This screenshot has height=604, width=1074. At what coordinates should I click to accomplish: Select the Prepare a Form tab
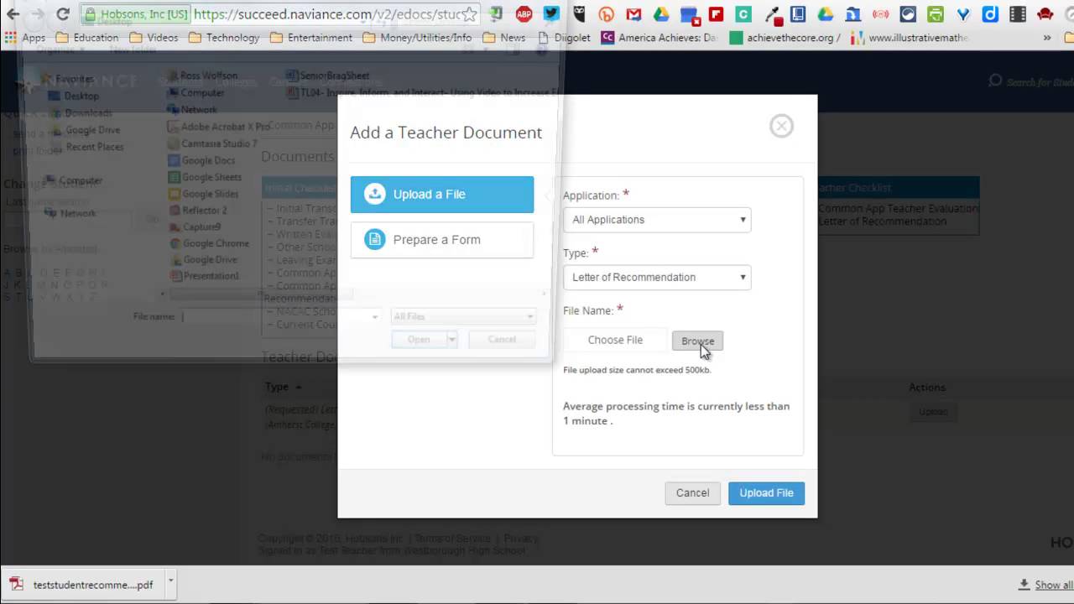[442, 240]
